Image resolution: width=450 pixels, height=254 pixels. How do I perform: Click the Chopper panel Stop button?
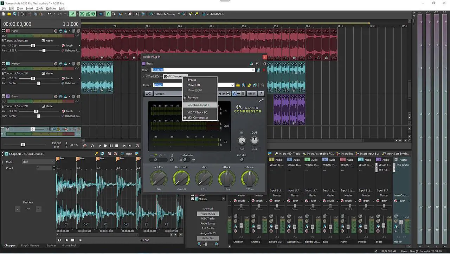[73, 240]
